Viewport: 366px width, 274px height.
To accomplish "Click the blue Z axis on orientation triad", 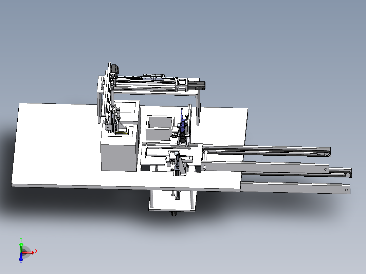I will pos(21,257).
